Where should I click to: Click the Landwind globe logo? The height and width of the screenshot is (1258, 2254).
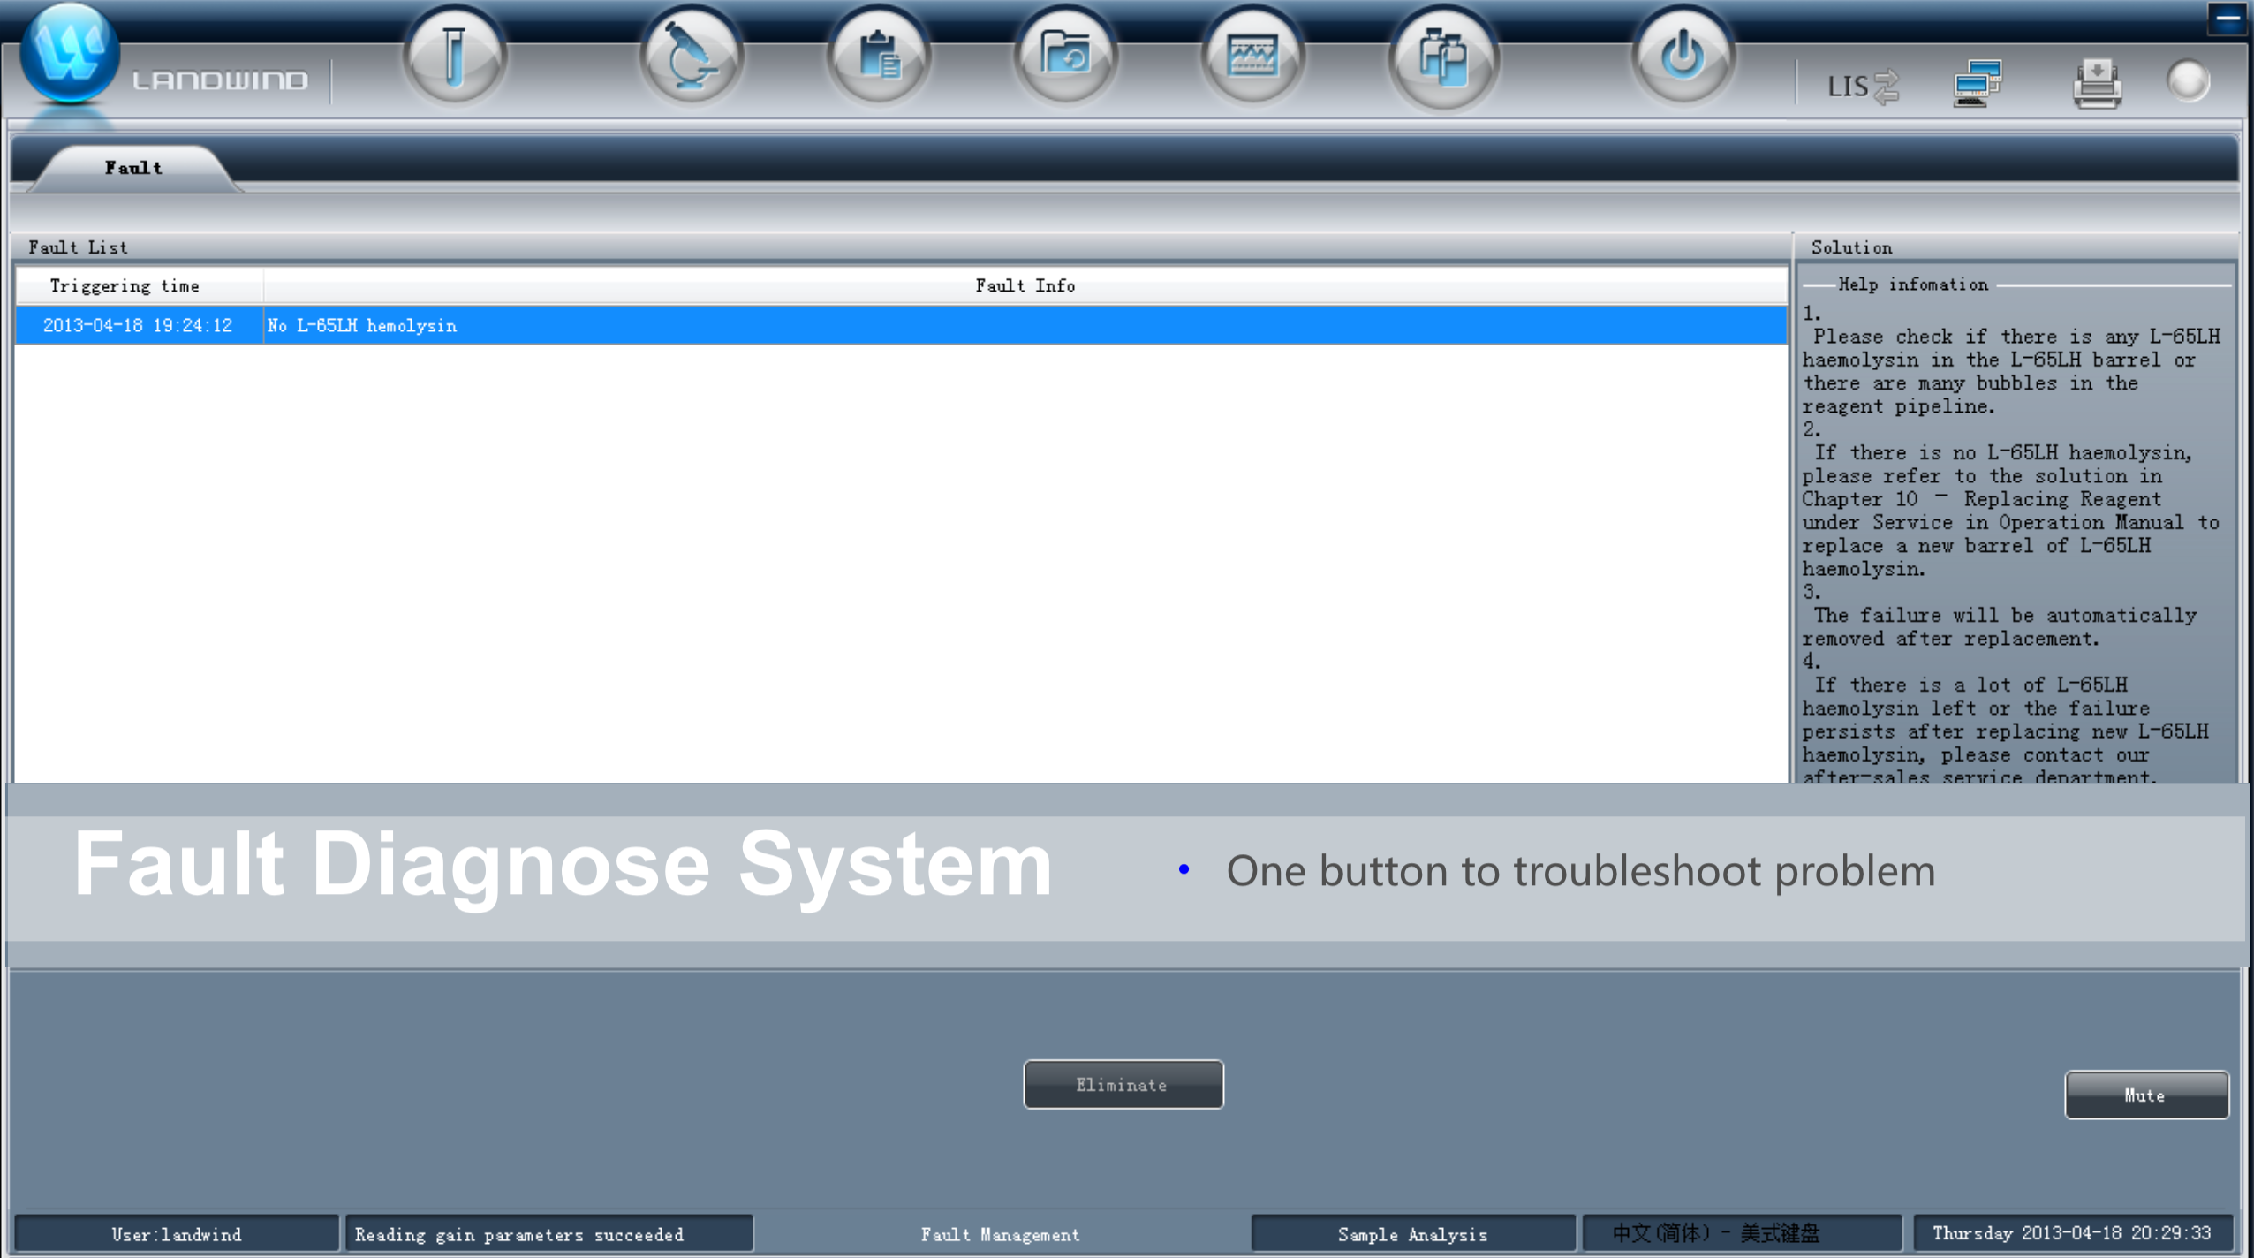click(69, 53)
